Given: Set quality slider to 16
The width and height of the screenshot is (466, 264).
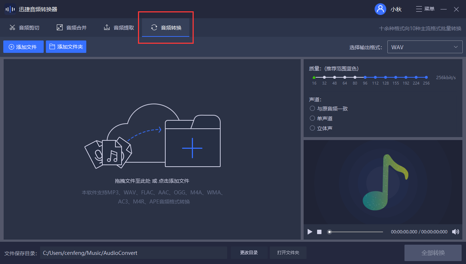Looking at the screenshot, I should click(314, 77).
